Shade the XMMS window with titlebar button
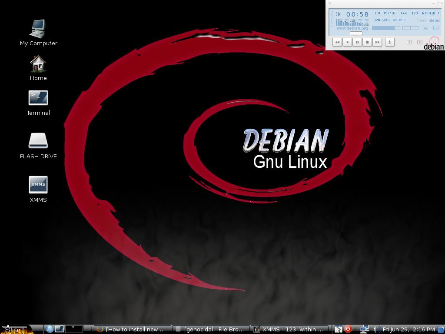This screenshot has height=334, width=445. [x=438, y=3]
